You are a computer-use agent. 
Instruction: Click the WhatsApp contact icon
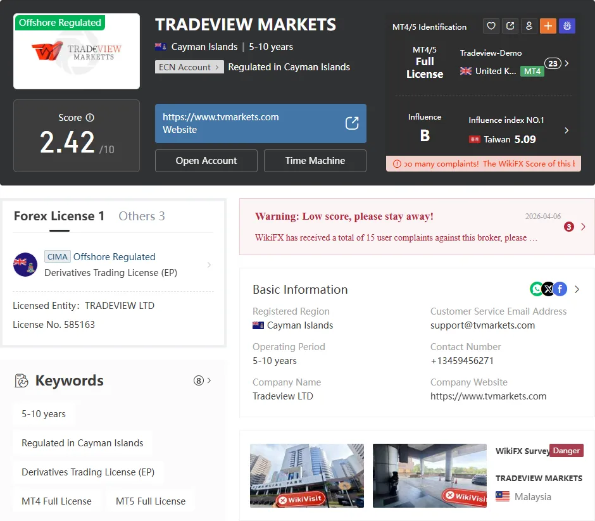(x=536, y=289)
